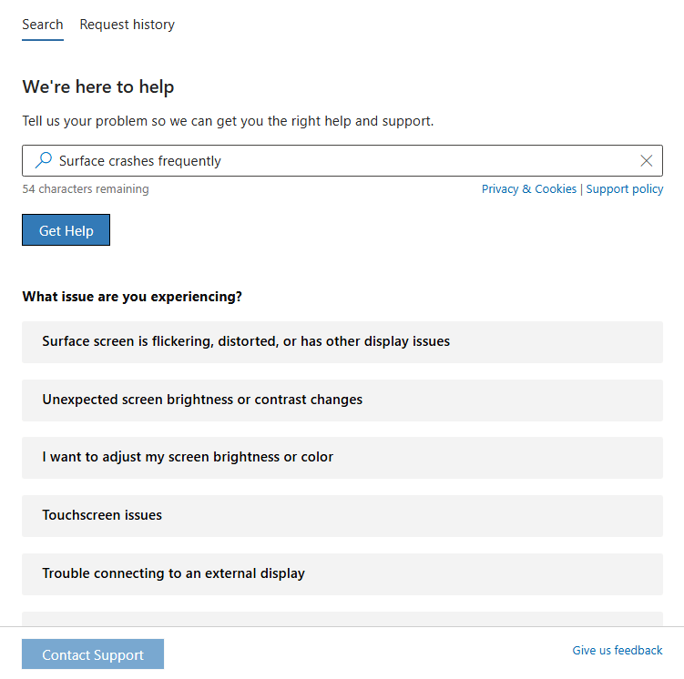684x679 pixels.
Task: Clear the search box with X icon
Action: (647, 161)
